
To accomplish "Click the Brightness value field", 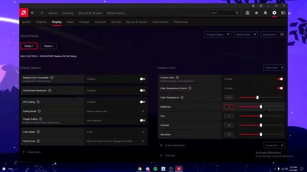I will point(229,107).
